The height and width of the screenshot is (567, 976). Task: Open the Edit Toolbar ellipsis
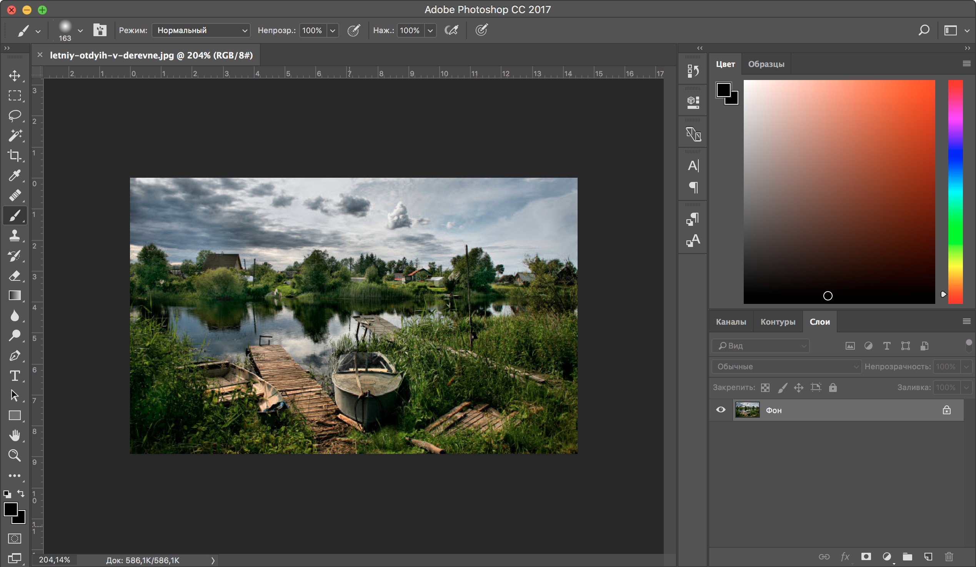(15, 475)
